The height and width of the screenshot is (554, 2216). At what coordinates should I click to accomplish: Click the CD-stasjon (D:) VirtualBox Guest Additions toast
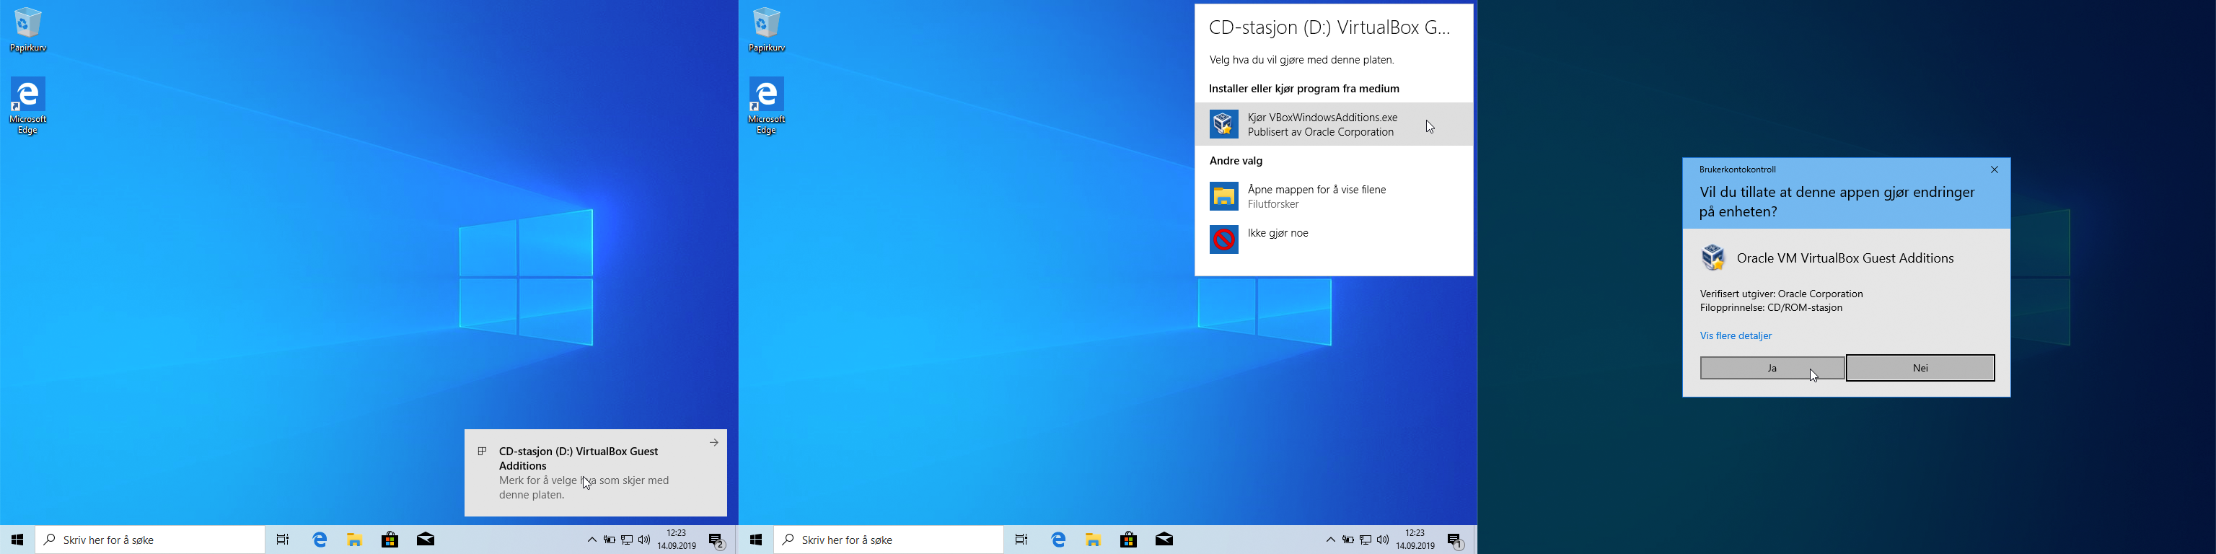pos(595,472)
